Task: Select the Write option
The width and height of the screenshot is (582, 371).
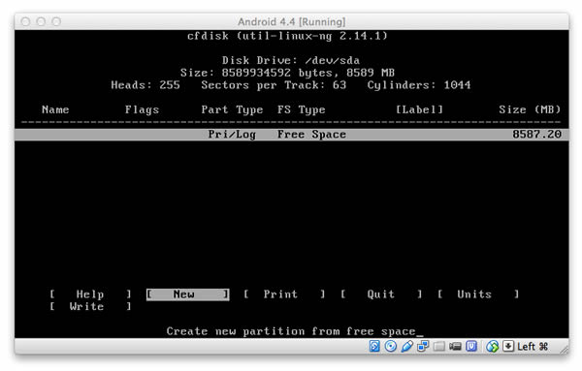Action: (x=90, y=306)
